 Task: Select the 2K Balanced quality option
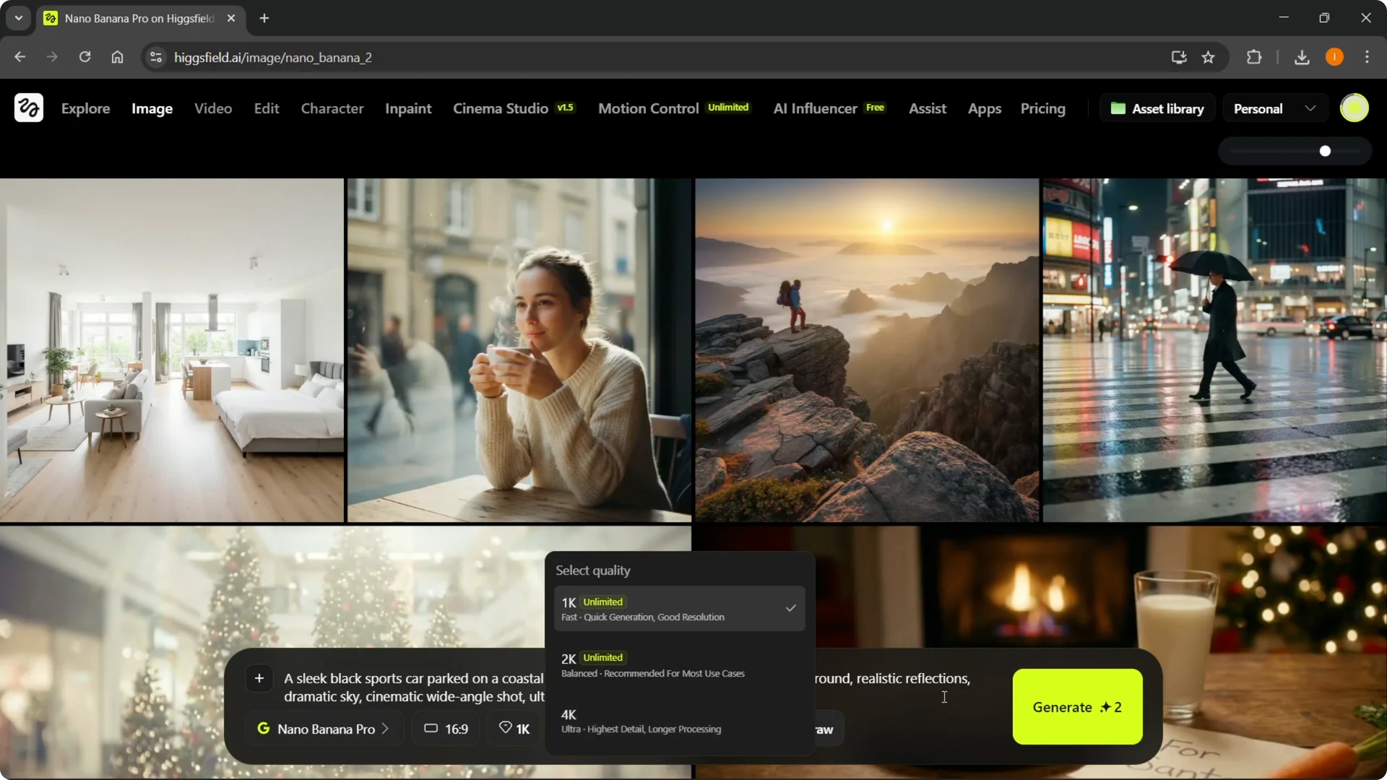678,664
